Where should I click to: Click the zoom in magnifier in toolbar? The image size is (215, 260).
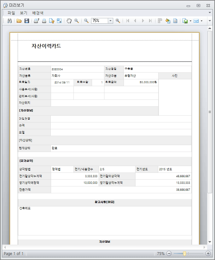point(118,21)
